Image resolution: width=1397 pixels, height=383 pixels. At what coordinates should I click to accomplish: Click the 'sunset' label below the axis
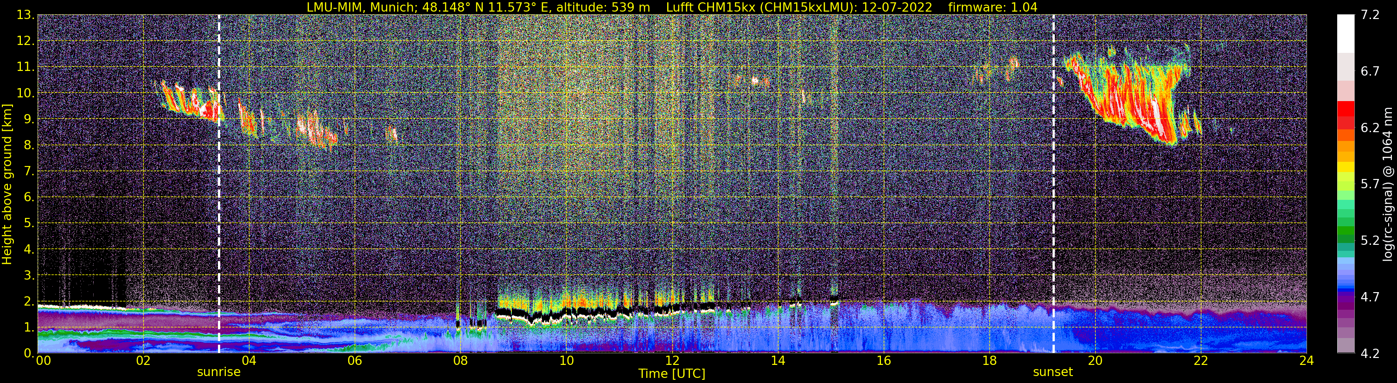tap(1053, 372)
